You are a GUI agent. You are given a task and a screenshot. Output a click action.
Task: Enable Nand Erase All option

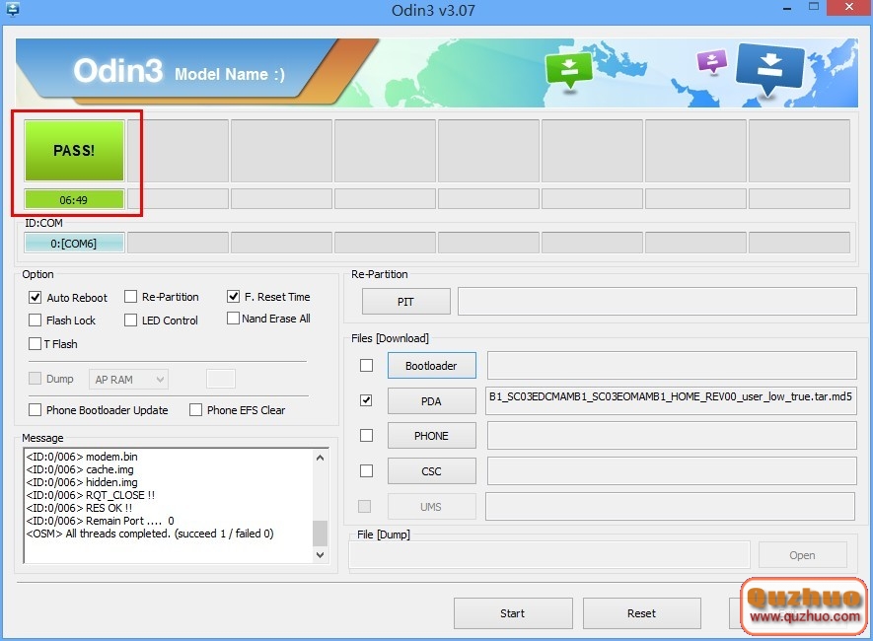233,319
